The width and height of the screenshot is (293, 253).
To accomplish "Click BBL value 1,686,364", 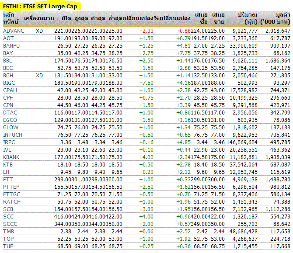I will pyautogui.click(x=278, y=61).
